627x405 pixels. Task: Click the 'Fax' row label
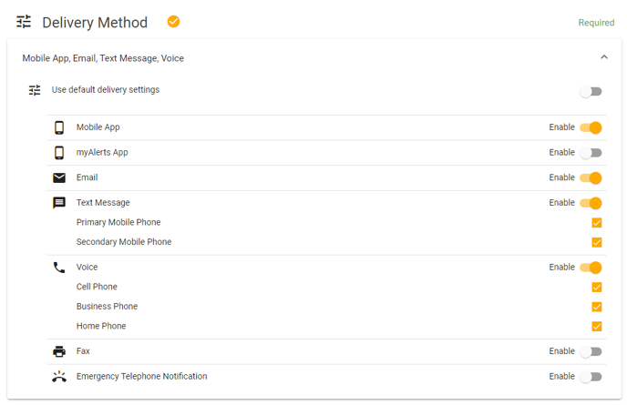(x=83, y=350)
